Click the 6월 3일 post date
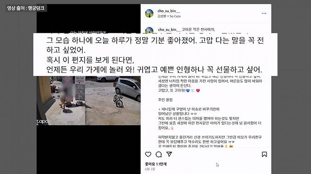The height and width of the screenshot is (174, 311). 150,169
